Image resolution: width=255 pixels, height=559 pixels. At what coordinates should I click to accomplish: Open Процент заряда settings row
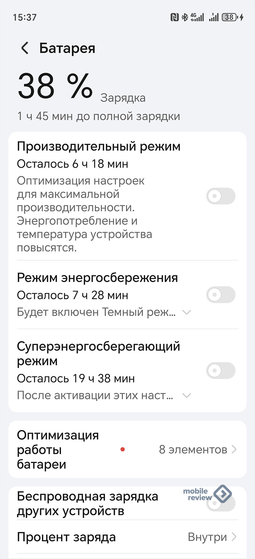(x=66, y=537)
